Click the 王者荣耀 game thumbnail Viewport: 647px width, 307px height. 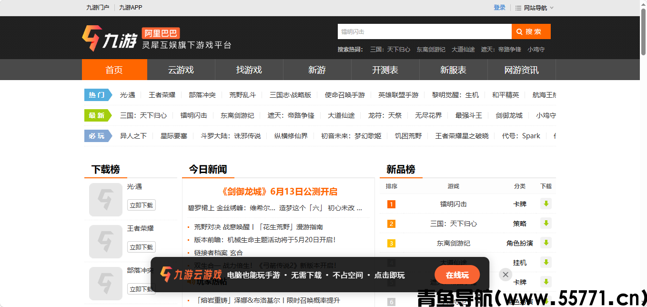[106, 241]
